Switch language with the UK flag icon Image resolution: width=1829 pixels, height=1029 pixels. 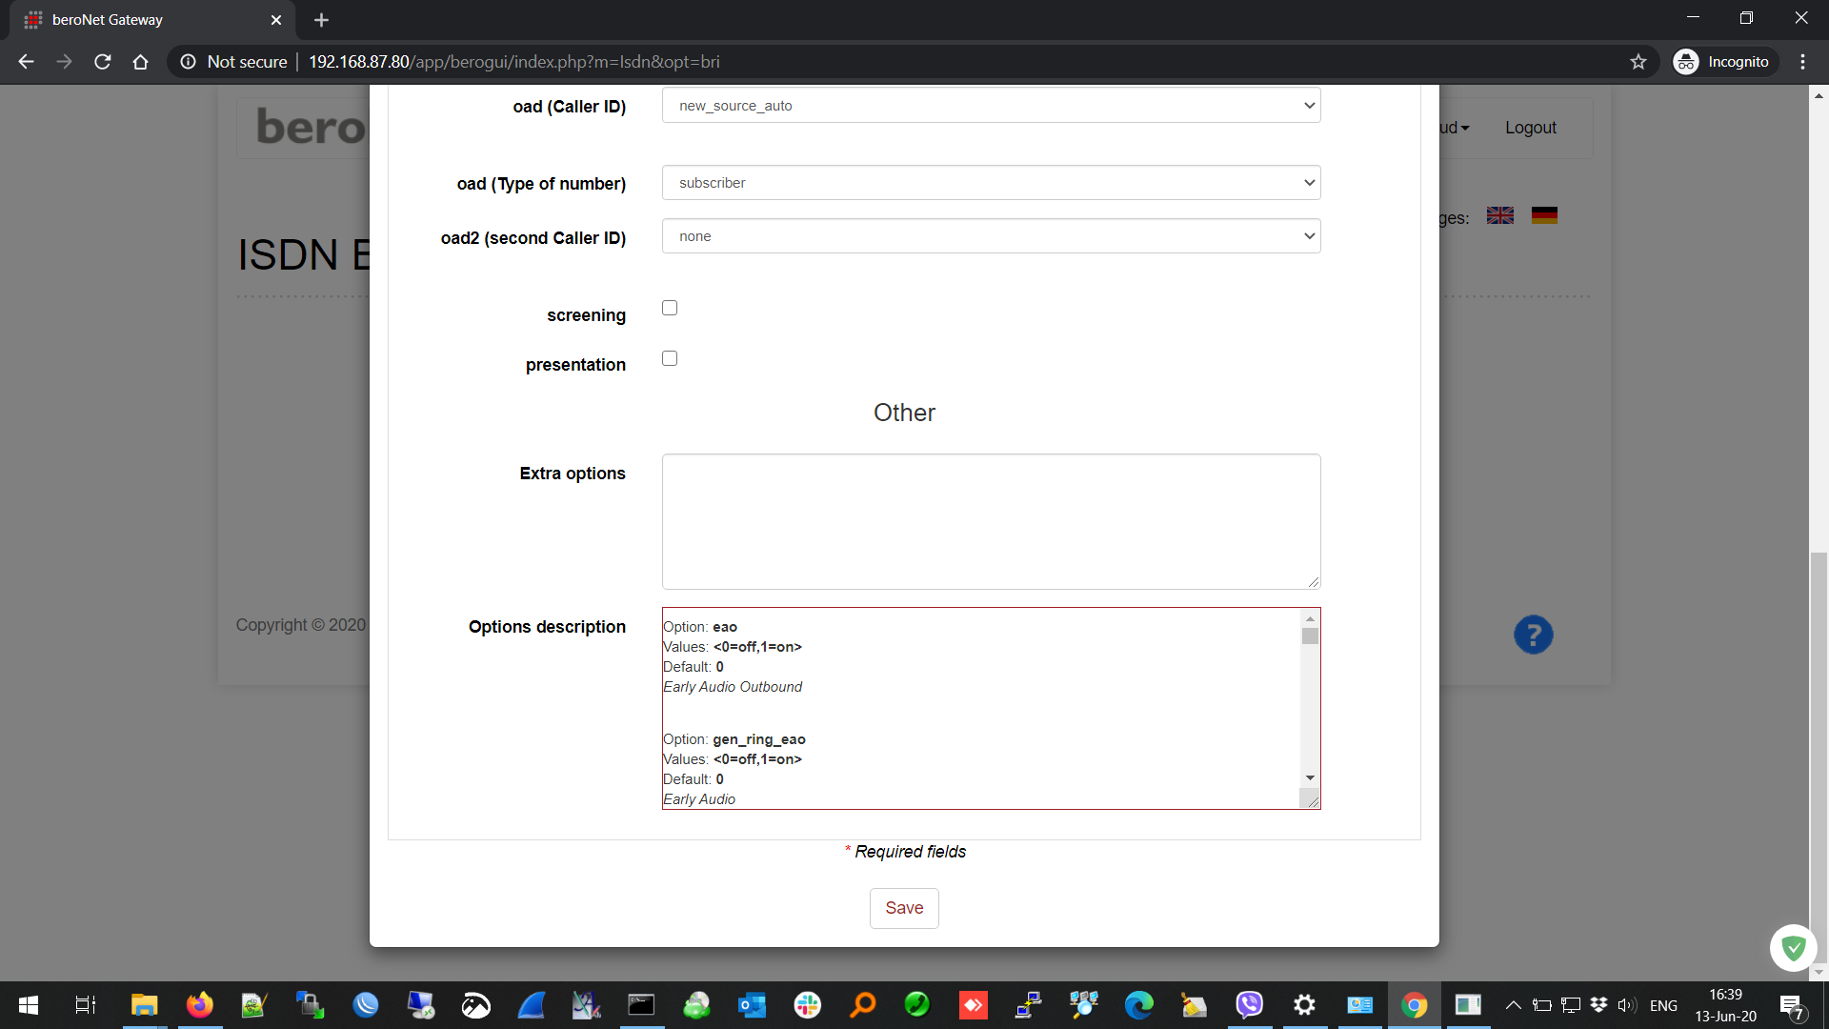pos(1499,216)
